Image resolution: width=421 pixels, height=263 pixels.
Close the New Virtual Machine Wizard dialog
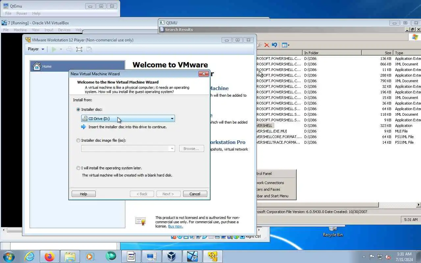coord(204,74)
